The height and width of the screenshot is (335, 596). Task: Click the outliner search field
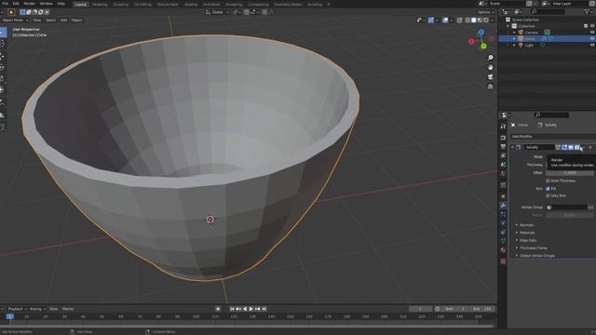pos(549,12)
